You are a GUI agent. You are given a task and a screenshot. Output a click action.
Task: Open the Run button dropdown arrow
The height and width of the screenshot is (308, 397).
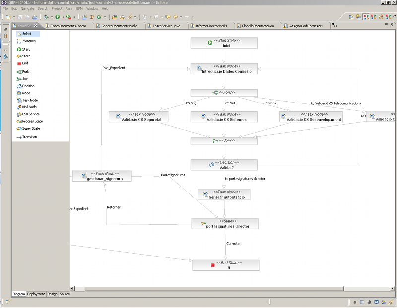(x=63, y=17)
